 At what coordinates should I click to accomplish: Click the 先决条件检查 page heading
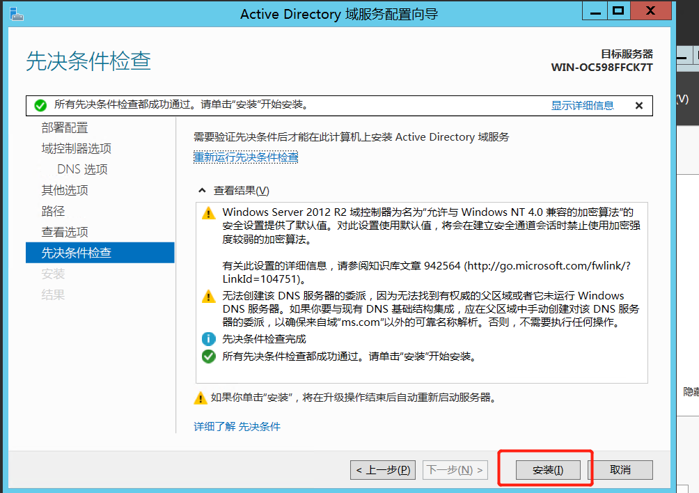tap(88, 61)
